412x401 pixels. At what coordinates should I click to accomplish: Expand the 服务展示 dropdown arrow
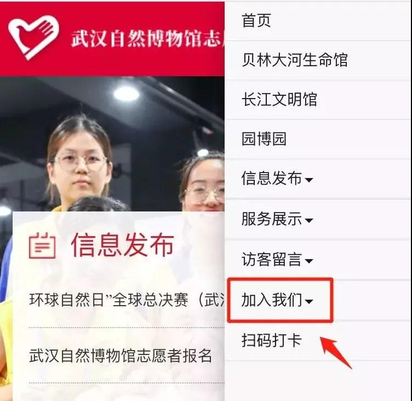click(309, 220)
